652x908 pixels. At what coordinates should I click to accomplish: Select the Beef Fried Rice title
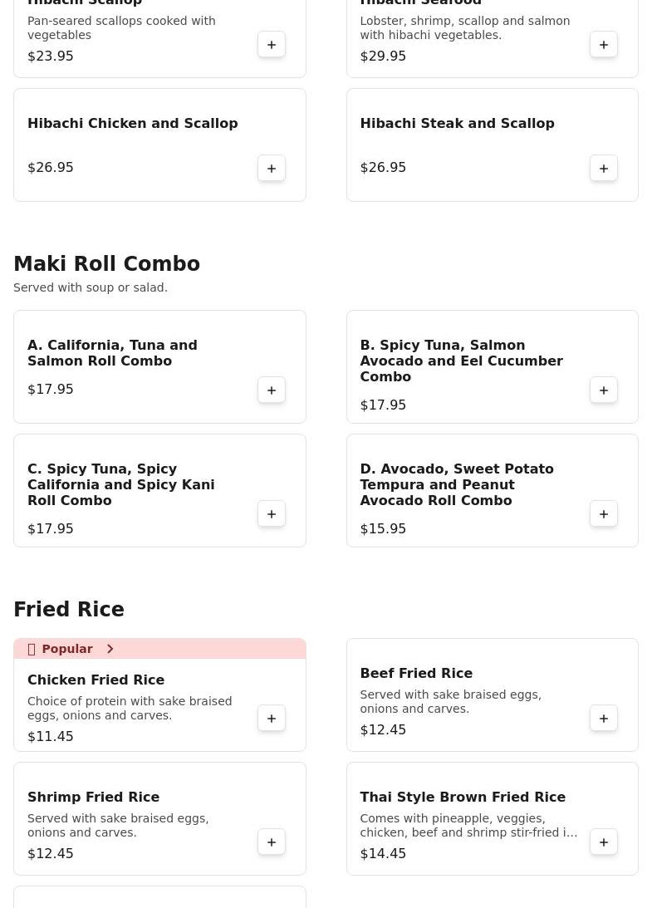click(415, 674)
